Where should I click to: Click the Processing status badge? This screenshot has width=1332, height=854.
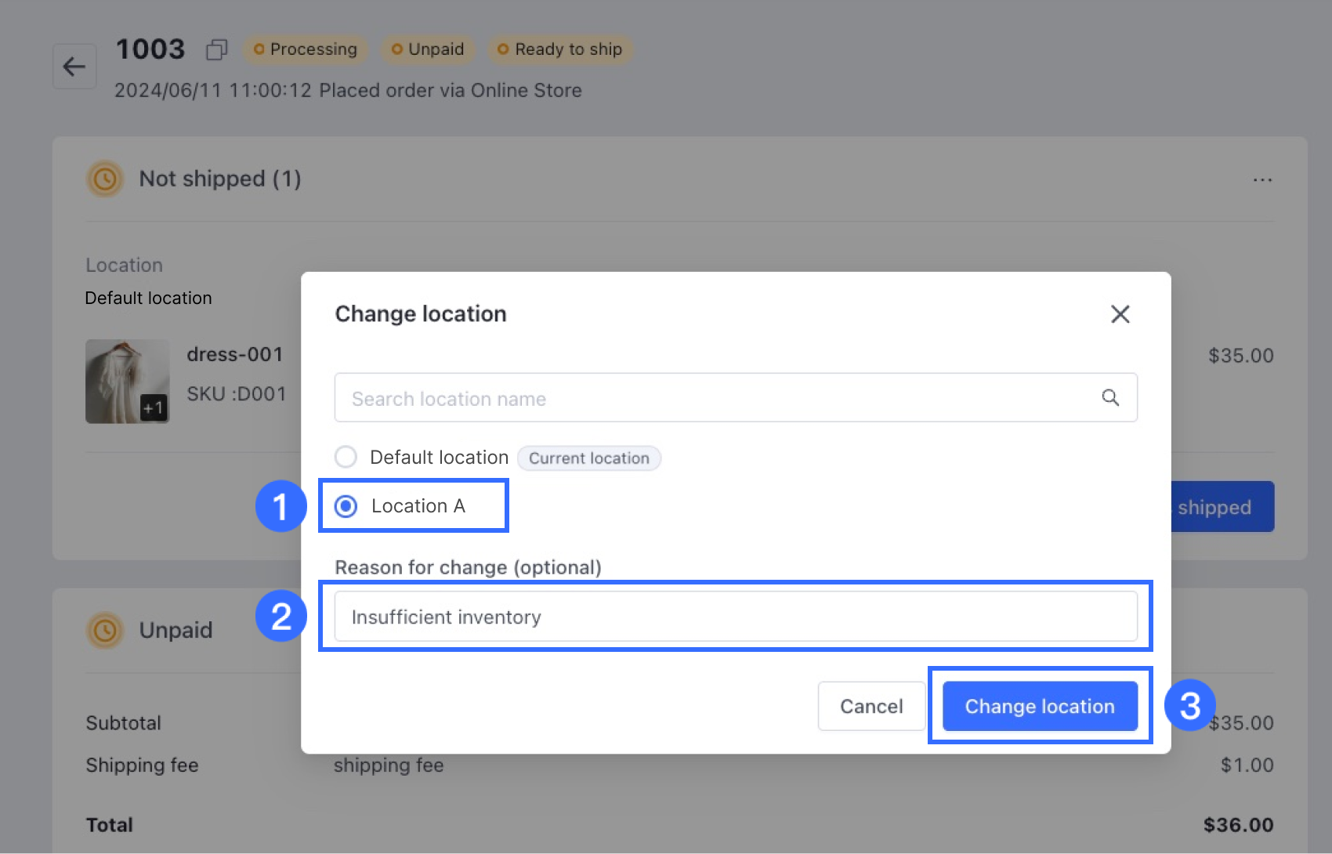click(x=305, y=49)
